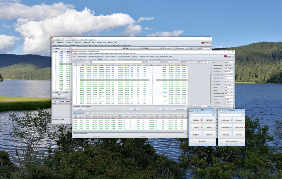Click the Receiving notice button

click(180, 109)
